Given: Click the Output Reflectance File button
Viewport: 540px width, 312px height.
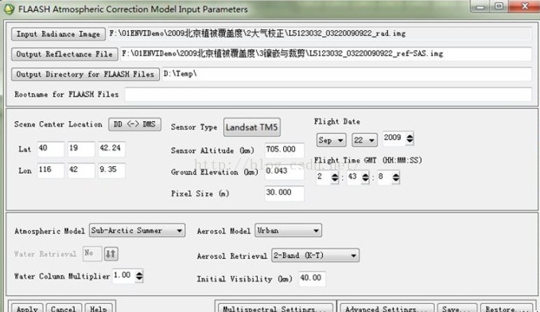Looking at the screenshot, I should point(64,54).
